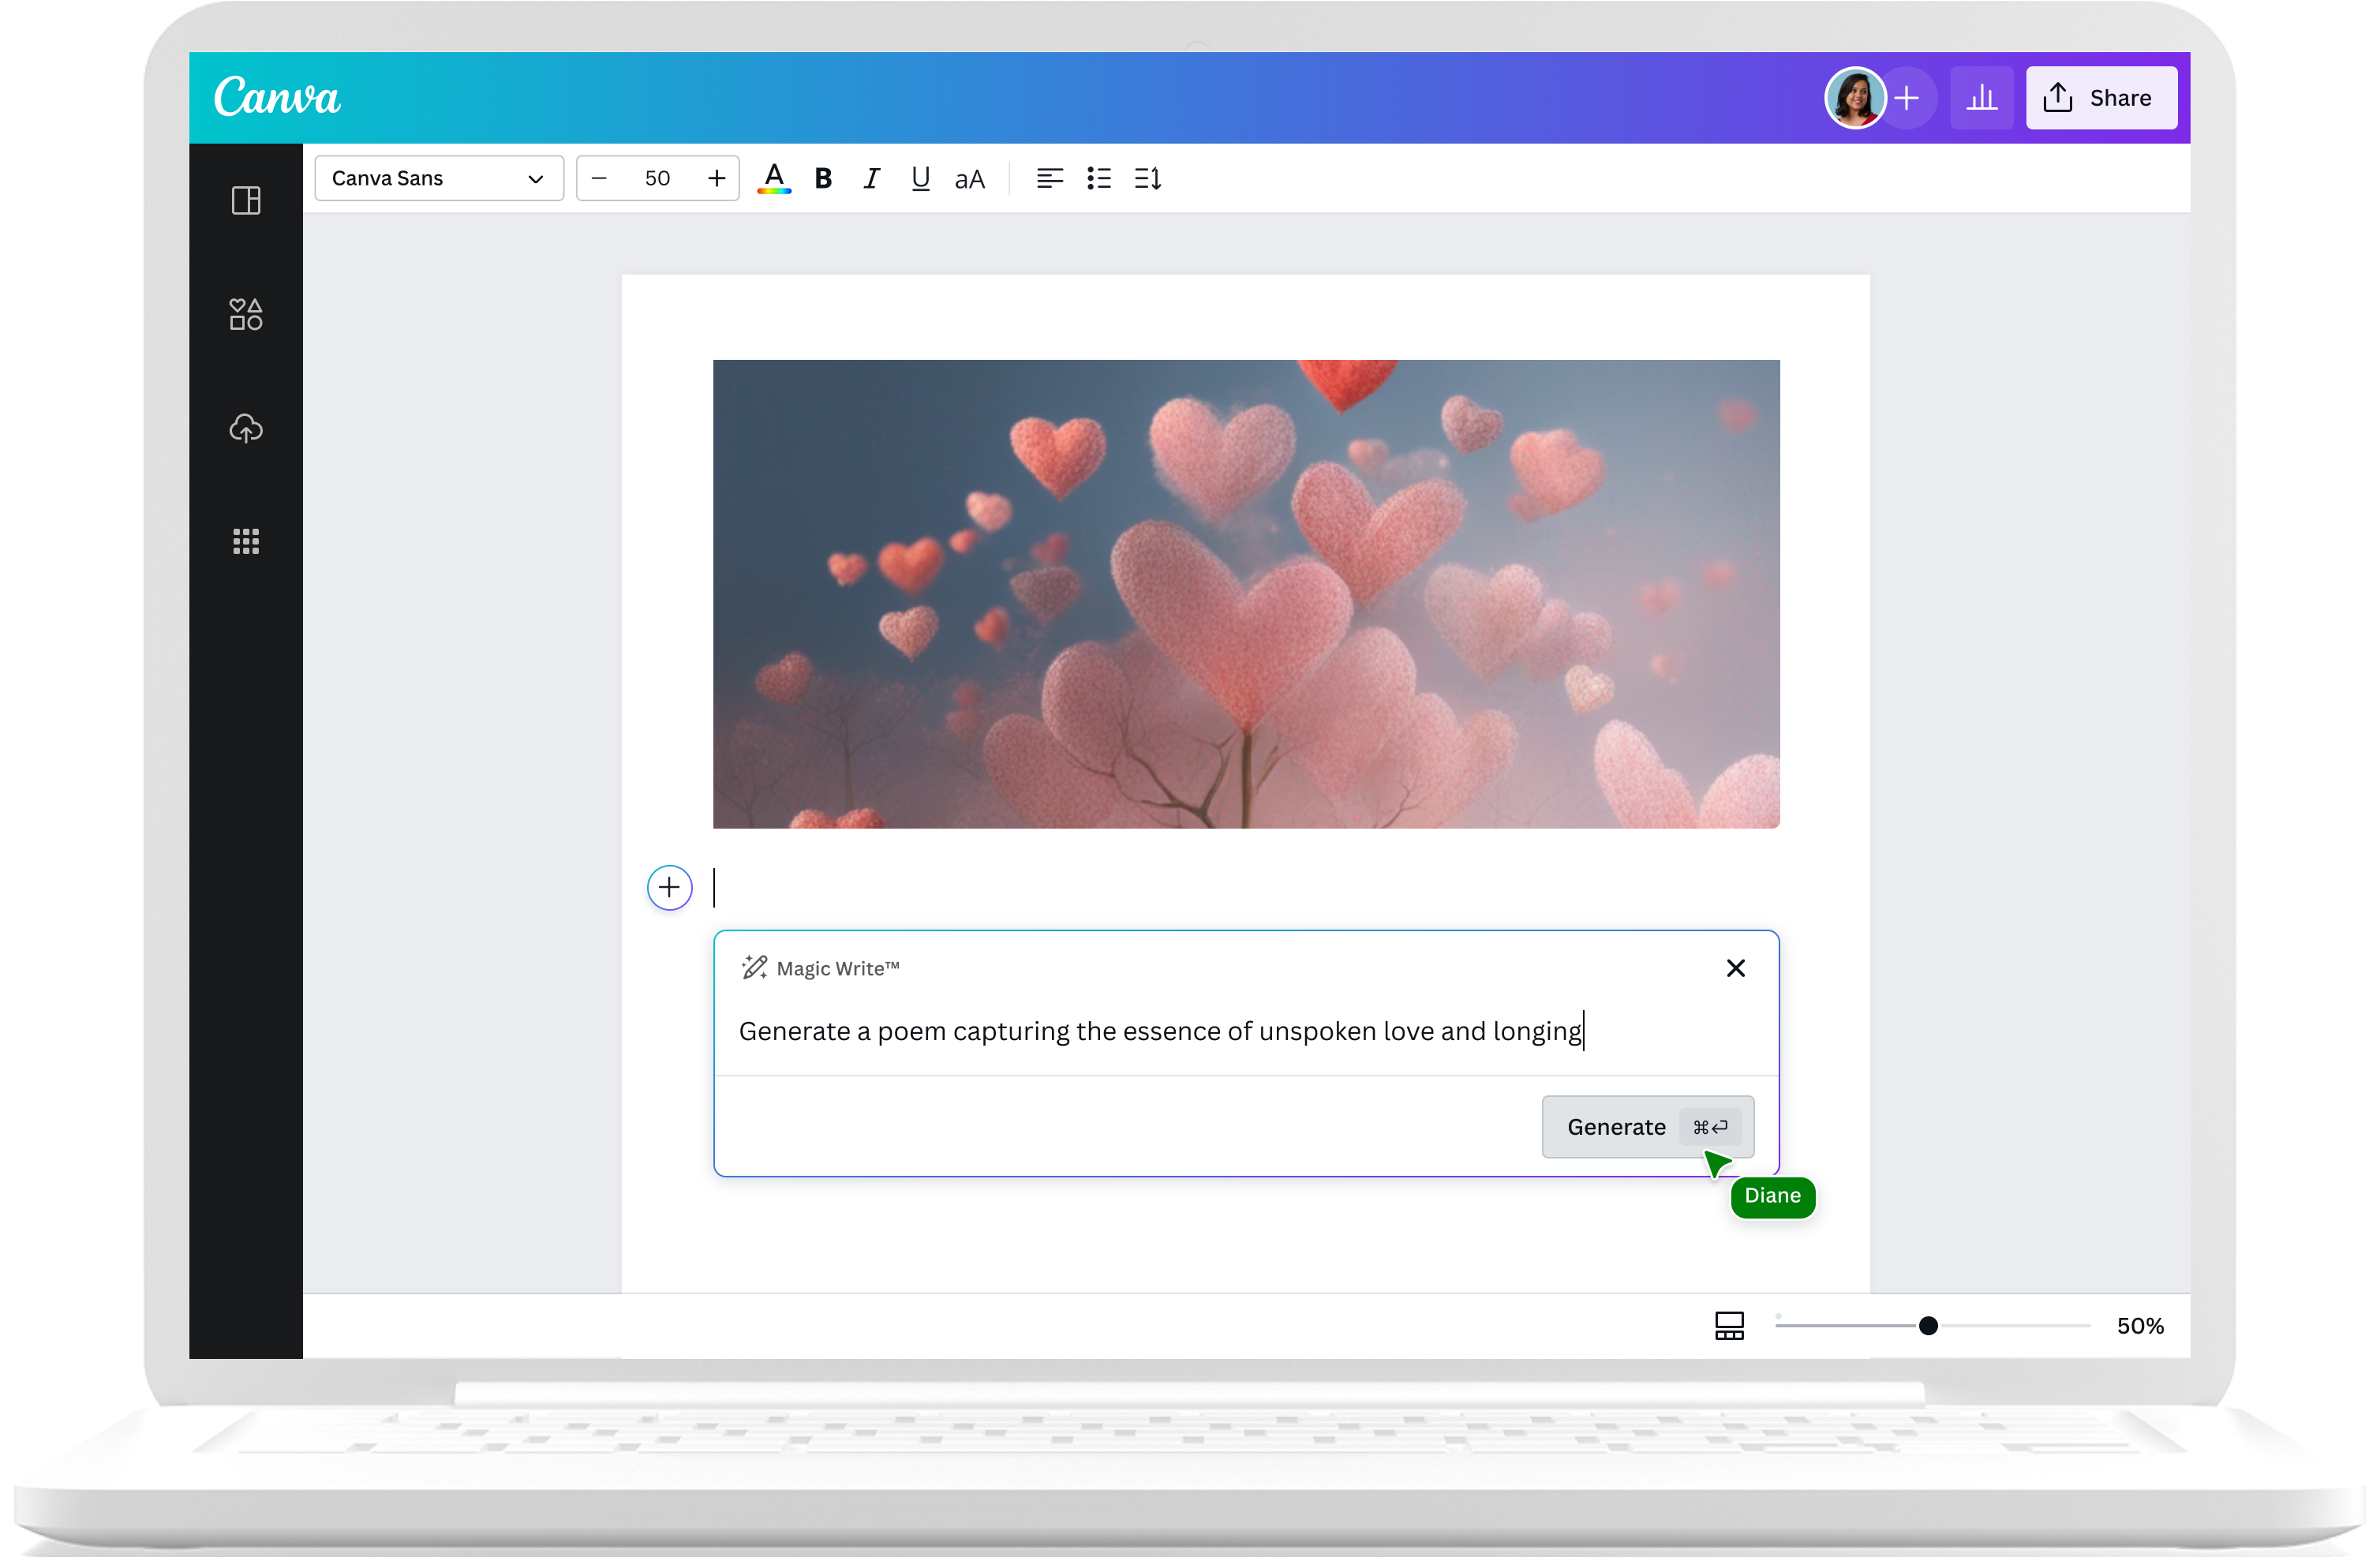Open the Elements shapes panel
Image resolution: width=2380 pixels, height=1557 pixels.
coord(246,315)
